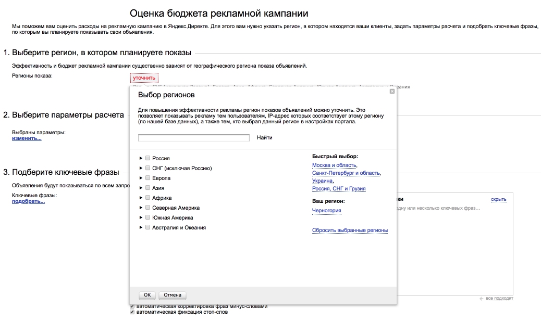Click Сбросить выбранные регионы link
541x321 pixels.
pyautogui.click(x=350, y=230)
